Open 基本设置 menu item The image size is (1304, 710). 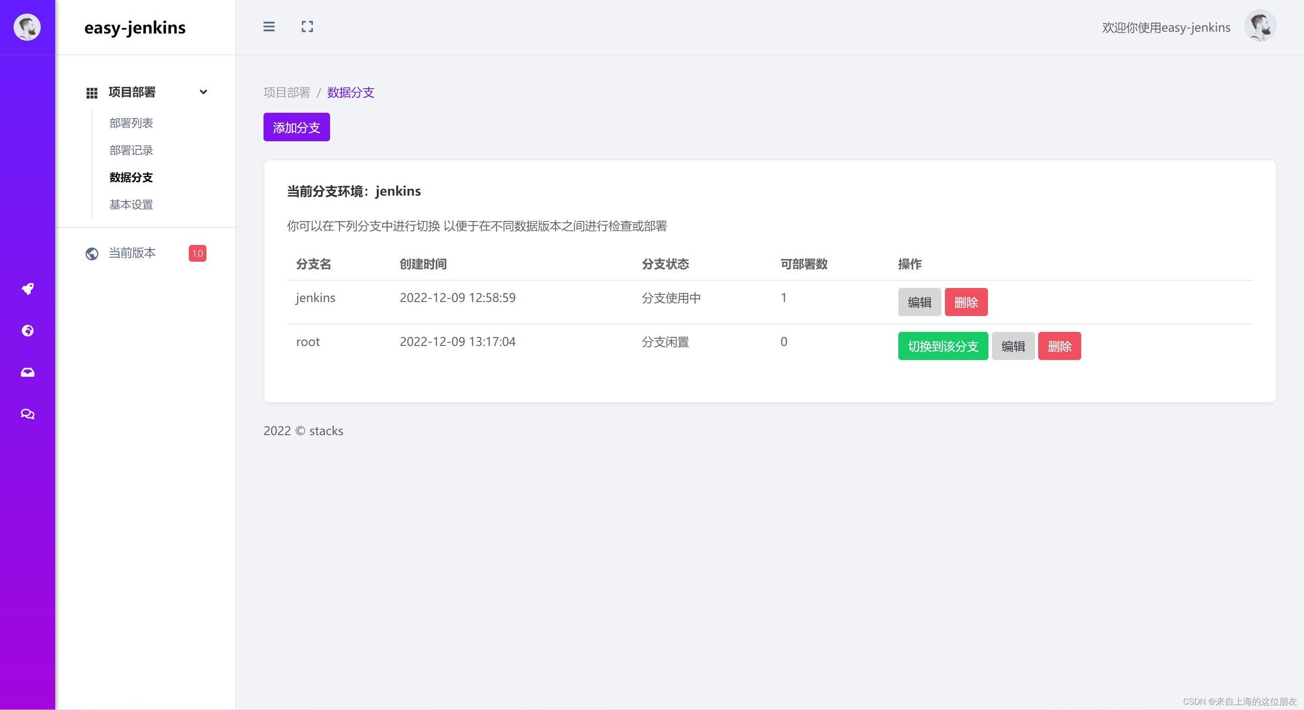point(131,205)
